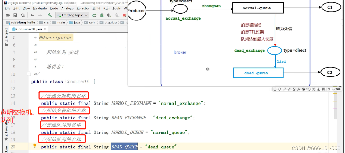The width and height of the screenshot is (345, 153).
Task: Open the Build menu
Action: tap(96, 8)
